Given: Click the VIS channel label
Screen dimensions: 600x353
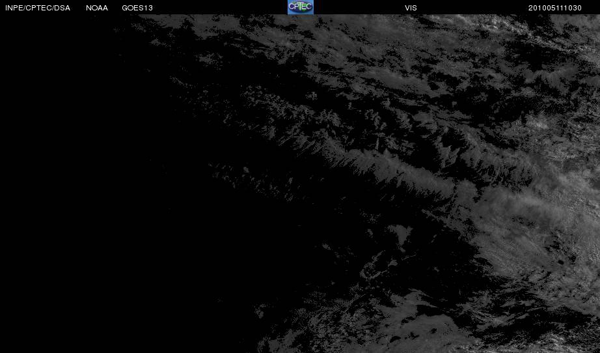Looking at the screenshot, I should coord(411,8).
